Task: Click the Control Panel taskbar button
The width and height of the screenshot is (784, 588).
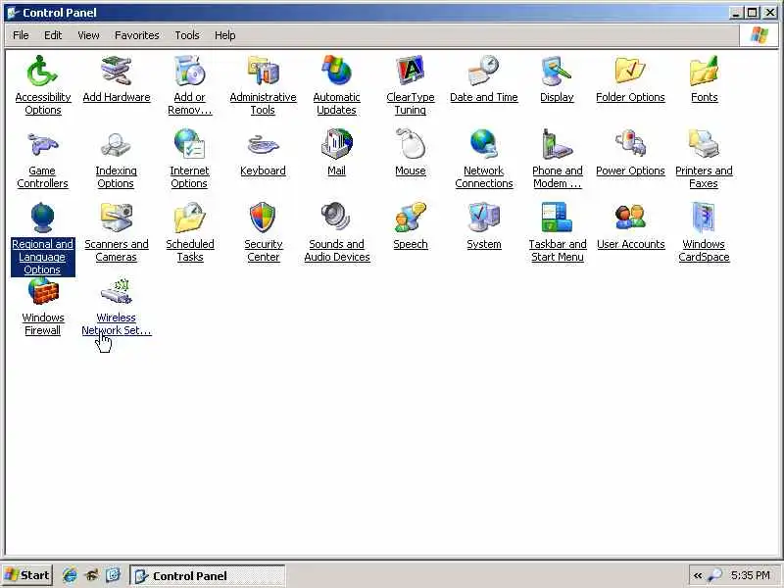Action: click(207, 576)
